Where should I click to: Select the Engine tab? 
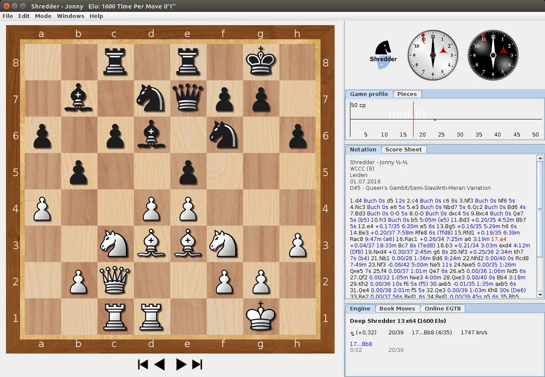pos(360,308)
